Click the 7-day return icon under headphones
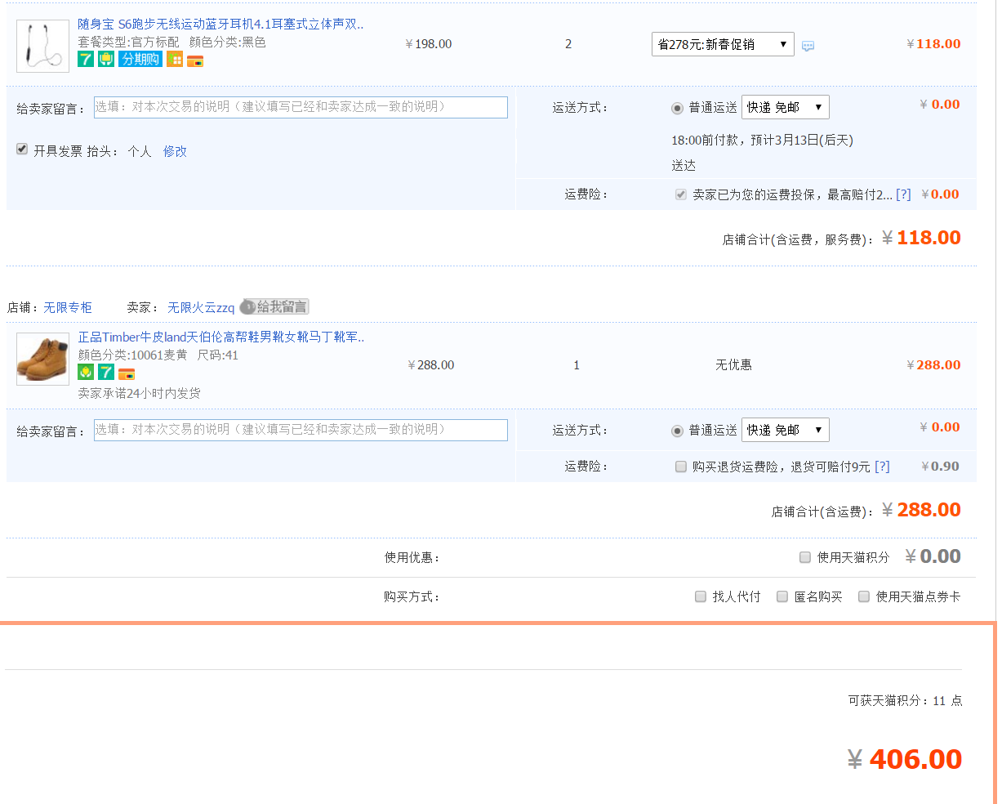This screenshot has height=804, width=1002. pos(86,60)
